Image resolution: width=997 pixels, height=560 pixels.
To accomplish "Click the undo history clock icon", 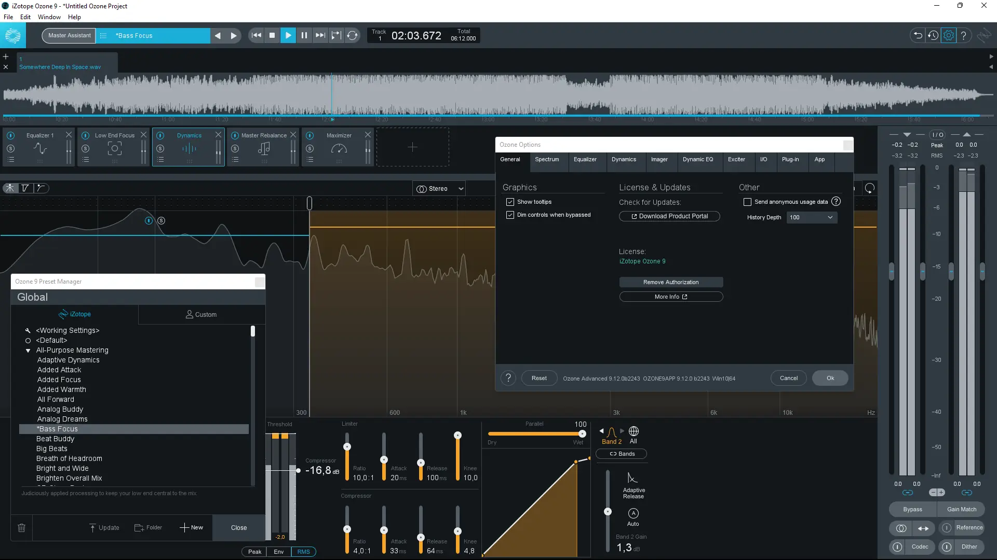I will pos(933,35).
